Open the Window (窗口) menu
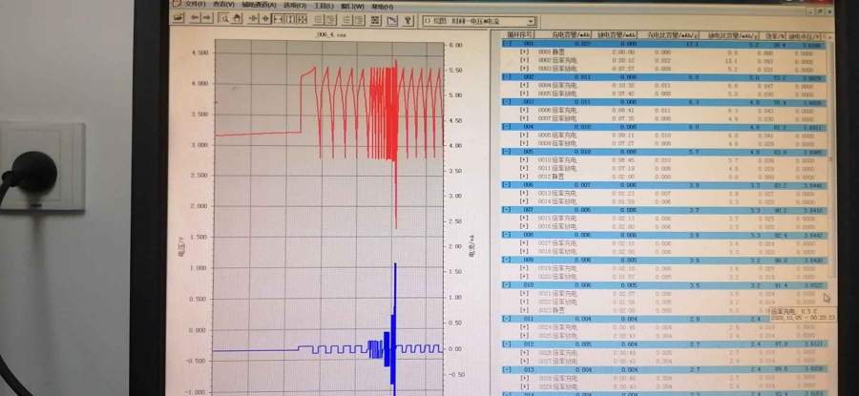 351,7
